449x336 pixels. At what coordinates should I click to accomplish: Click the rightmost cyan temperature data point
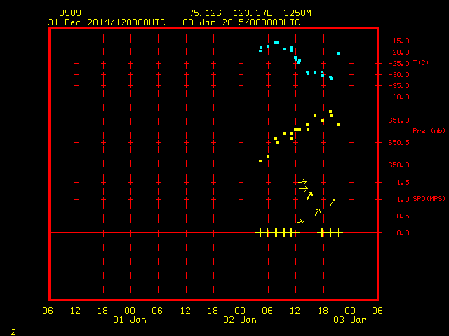(339, 54)
